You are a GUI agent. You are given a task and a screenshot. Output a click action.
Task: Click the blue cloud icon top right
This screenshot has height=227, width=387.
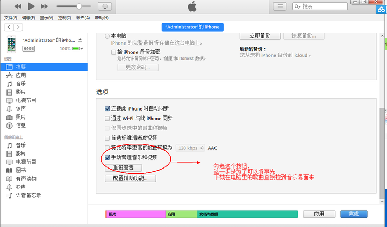(x=381, y=10)
